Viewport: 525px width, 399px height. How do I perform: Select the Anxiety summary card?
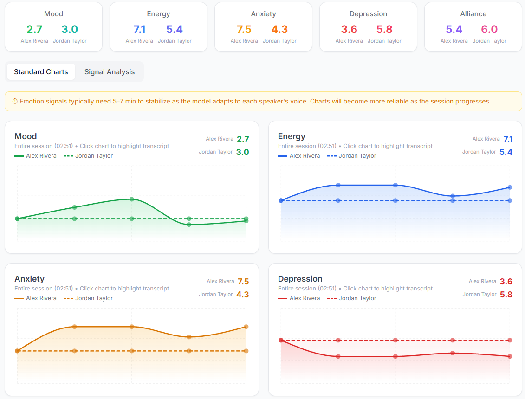(x=263, y=26)
